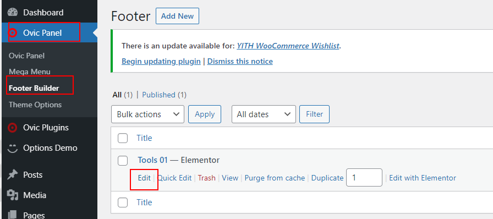Click the Media library icon
Screen dimensions: 493x219
point(13,195)
